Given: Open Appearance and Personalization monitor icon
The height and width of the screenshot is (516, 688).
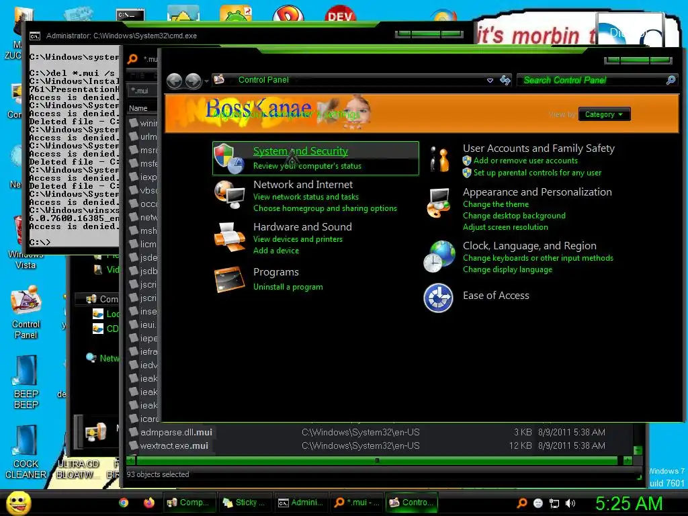Looking at the screenshot, I should (x=439, y=203).
